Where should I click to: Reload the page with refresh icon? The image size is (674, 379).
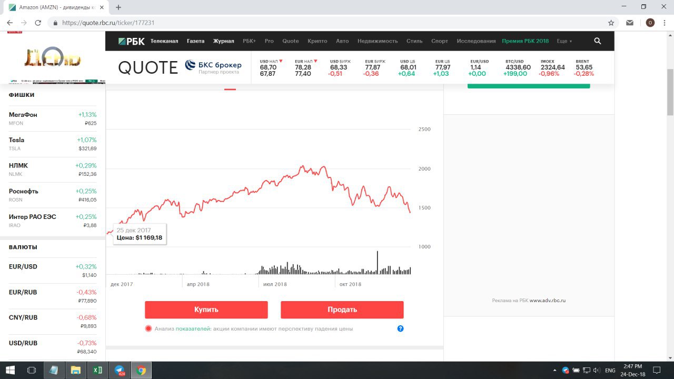[x=38, y=23]
